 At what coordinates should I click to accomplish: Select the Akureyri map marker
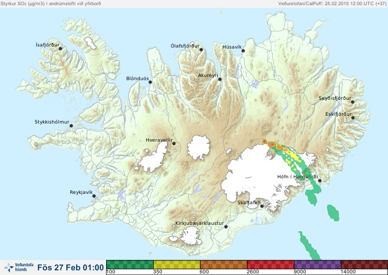tap(220, 79)
